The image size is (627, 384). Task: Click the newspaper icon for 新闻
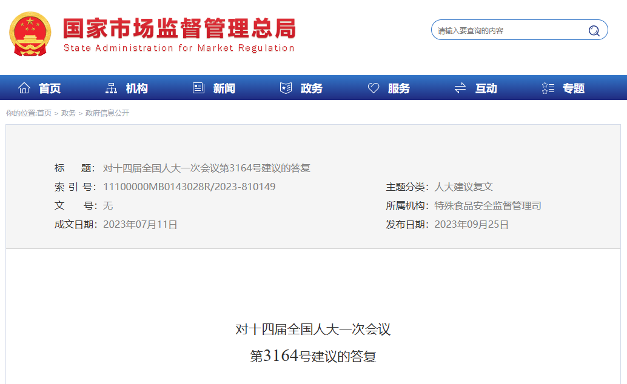(x=198, y=88)
